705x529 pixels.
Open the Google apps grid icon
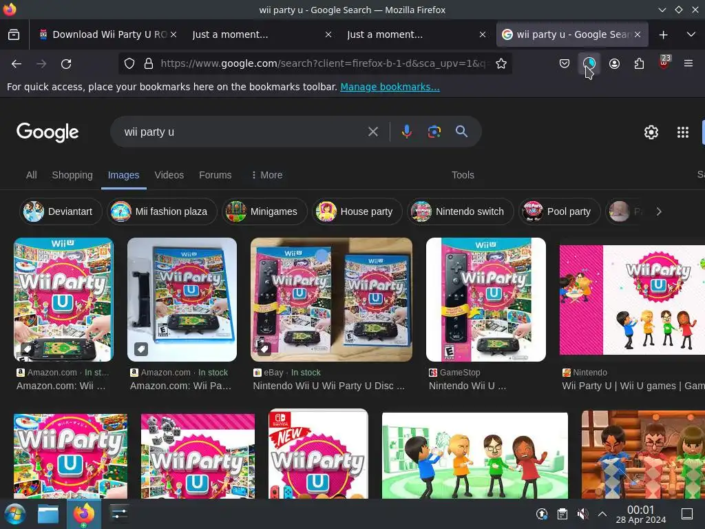[682, 132]
